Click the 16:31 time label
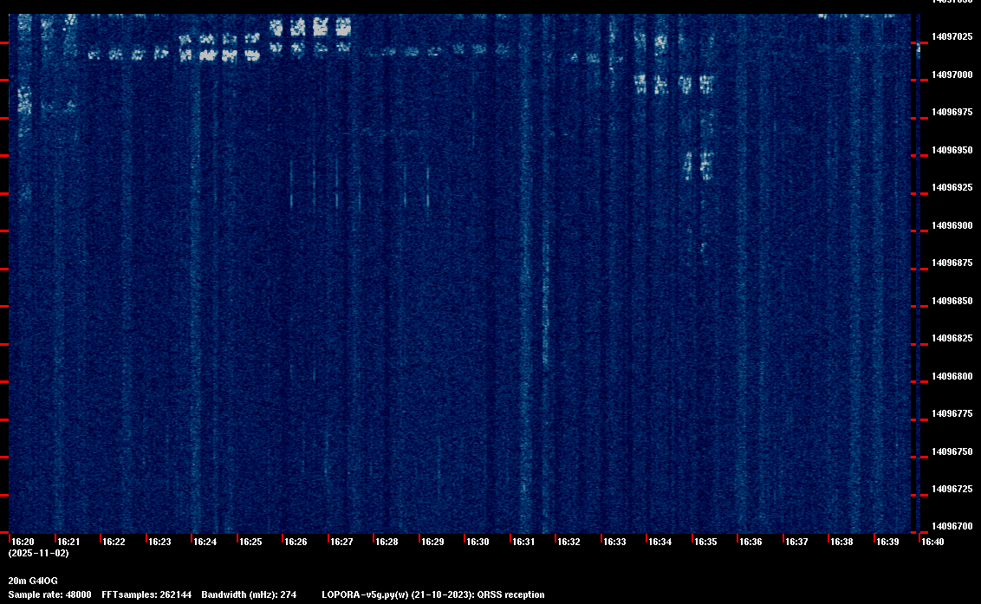Screen dimensions: 981x604 pyautogui.click(x=523, y=542)
